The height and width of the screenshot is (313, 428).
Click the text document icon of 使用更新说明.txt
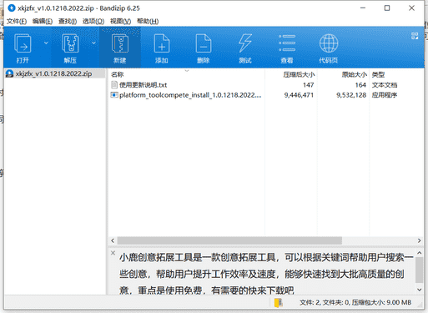point(114,84)
